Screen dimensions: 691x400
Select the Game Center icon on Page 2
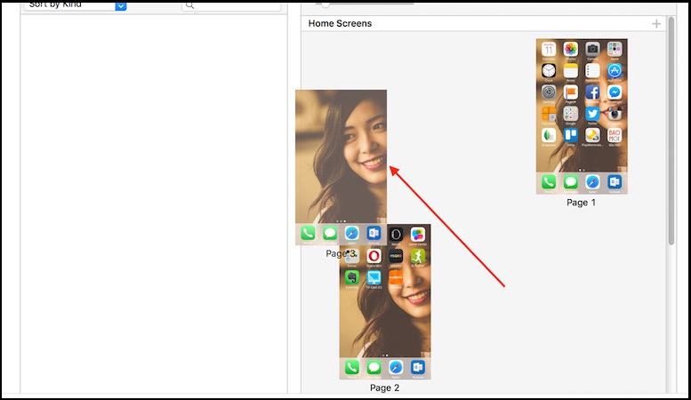click(418, 235)
